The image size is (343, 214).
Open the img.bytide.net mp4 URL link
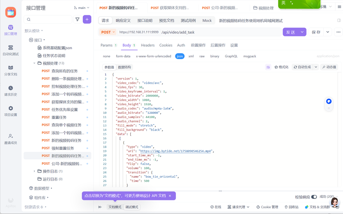click(175, 151)
